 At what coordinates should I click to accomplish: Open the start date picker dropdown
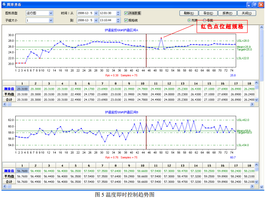pos(96,13)
